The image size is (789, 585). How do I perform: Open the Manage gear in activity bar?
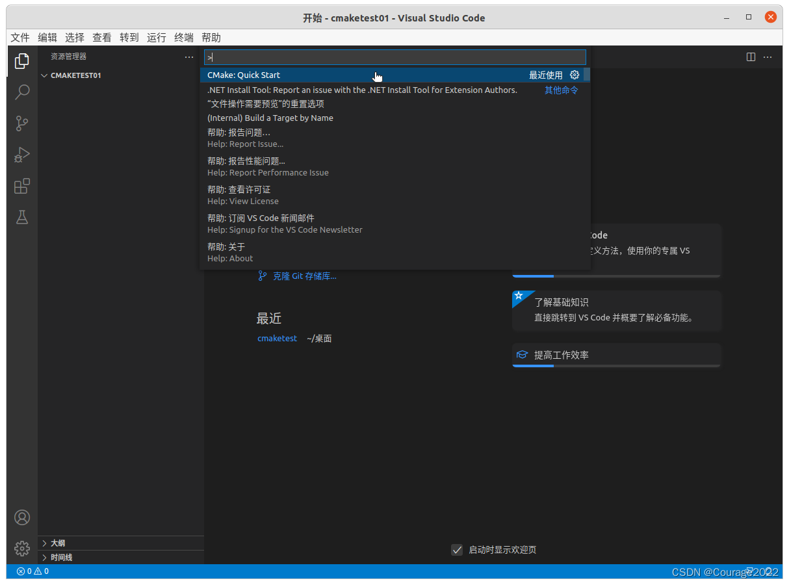(22, 549)
